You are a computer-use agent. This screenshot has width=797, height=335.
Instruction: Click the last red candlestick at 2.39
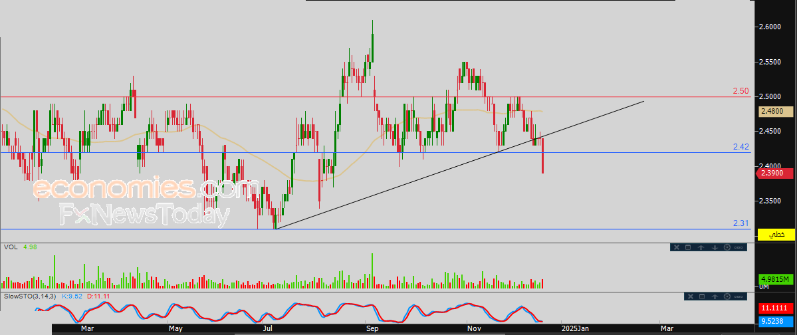(543, 156)
